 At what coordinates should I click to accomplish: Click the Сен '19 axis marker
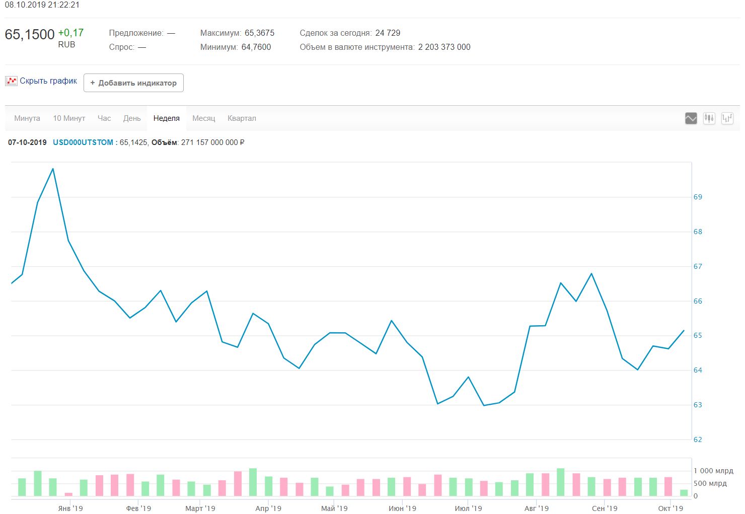click(605, 508)
